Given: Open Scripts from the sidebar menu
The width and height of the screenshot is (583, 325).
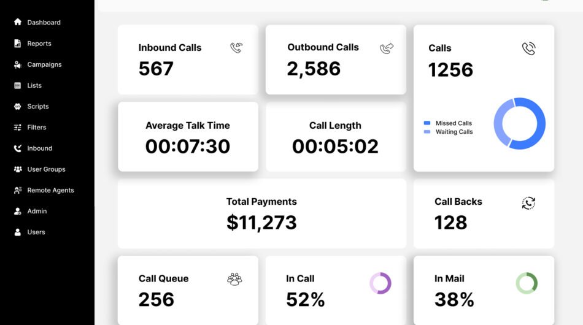Looking at the screenshot, I should click(x=37, y=107).
